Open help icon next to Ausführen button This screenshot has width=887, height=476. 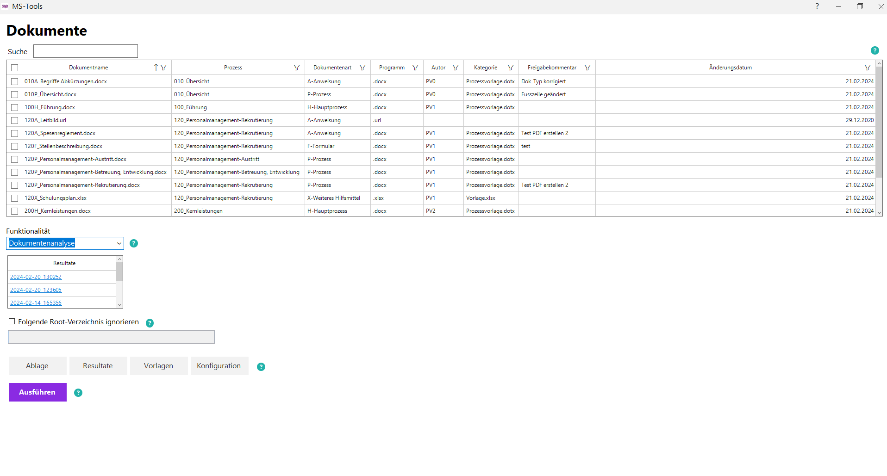(78, 393)
